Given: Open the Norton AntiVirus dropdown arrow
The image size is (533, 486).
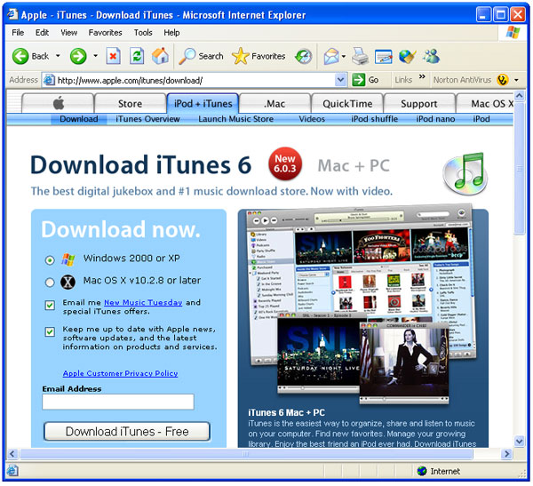Looking at the screenshot, I should 516,80.
